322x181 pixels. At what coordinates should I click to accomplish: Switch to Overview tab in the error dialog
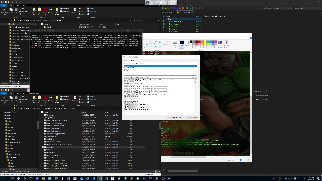[126, 61]
